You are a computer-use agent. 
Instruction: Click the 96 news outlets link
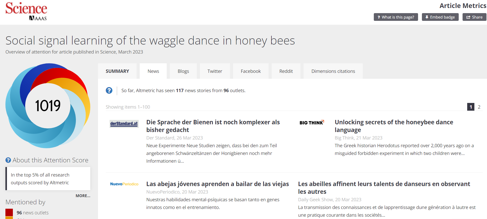tap(32, 213)
